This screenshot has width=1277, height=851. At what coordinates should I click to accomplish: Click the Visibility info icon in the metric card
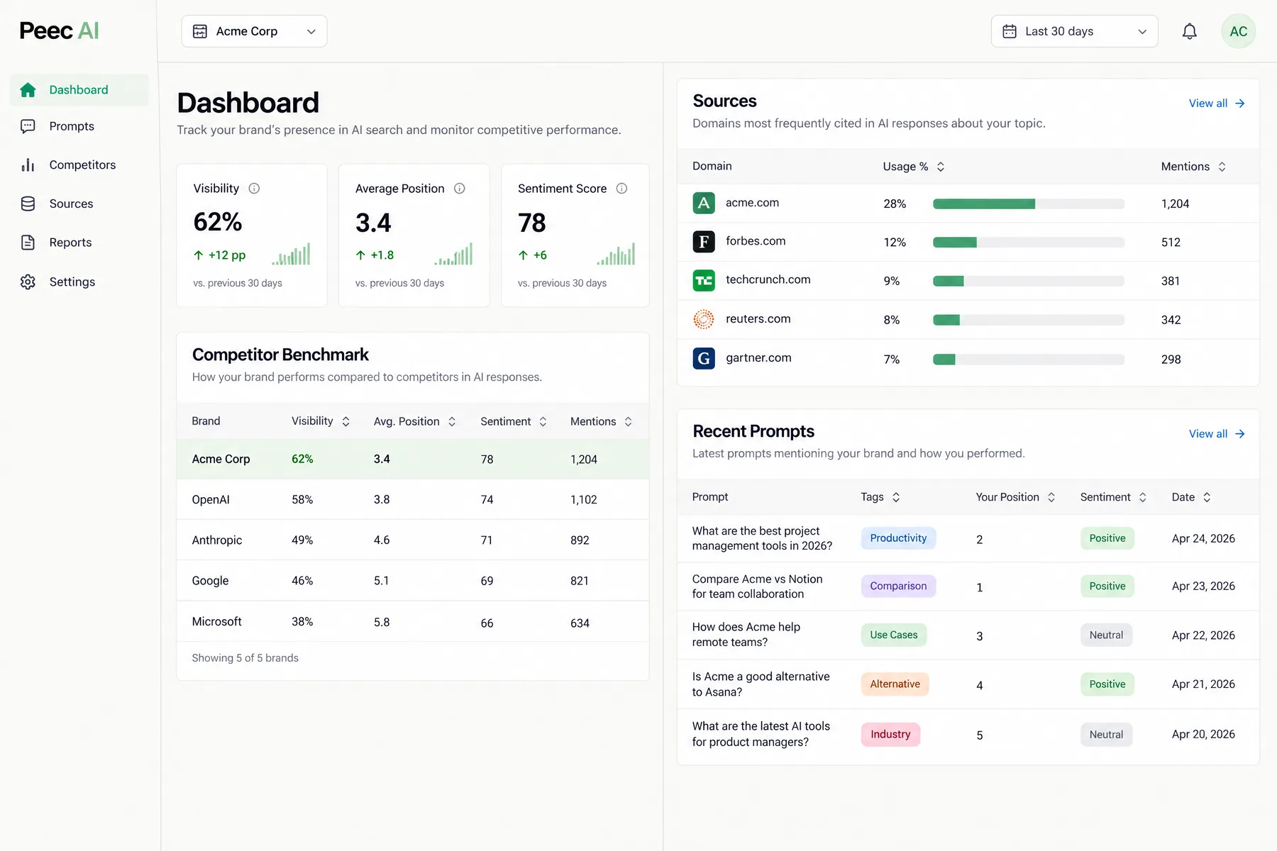click(254, 189)
